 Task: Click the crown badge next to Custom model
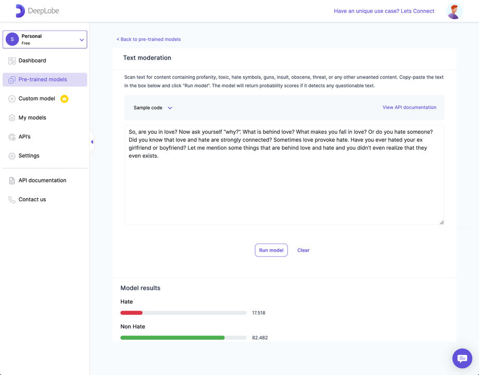[x=64, y=98]
